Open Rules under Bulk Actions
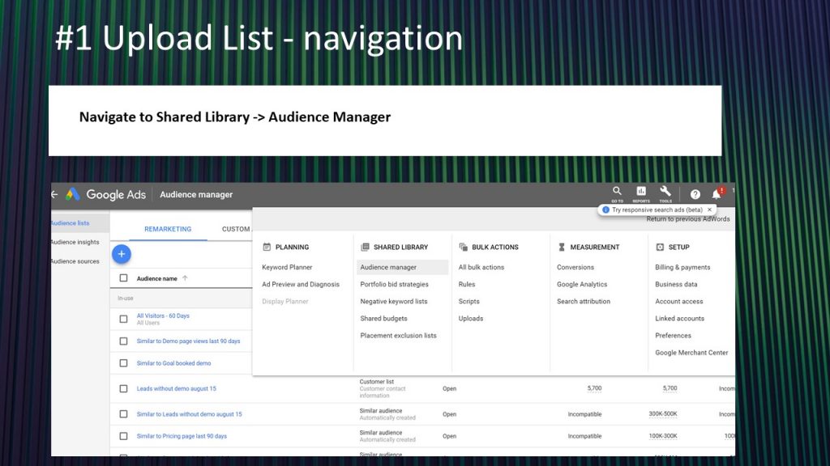The height and width of the screenshot is (466, 830). click(x=467, y=284)
